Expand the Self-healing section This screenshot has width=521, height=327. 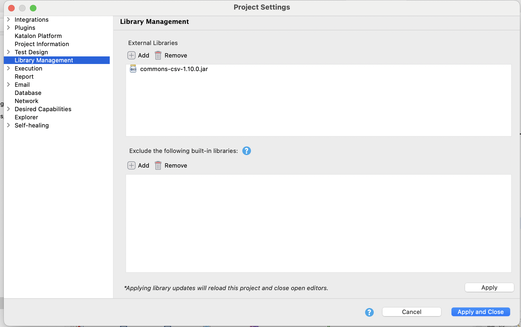[x=8, y=125]
